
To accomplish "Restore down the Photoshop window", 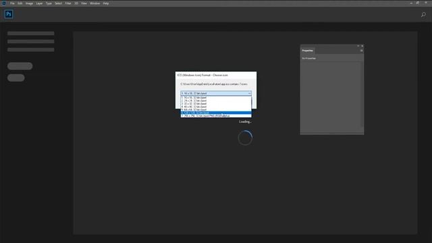I will click(418, 3).
